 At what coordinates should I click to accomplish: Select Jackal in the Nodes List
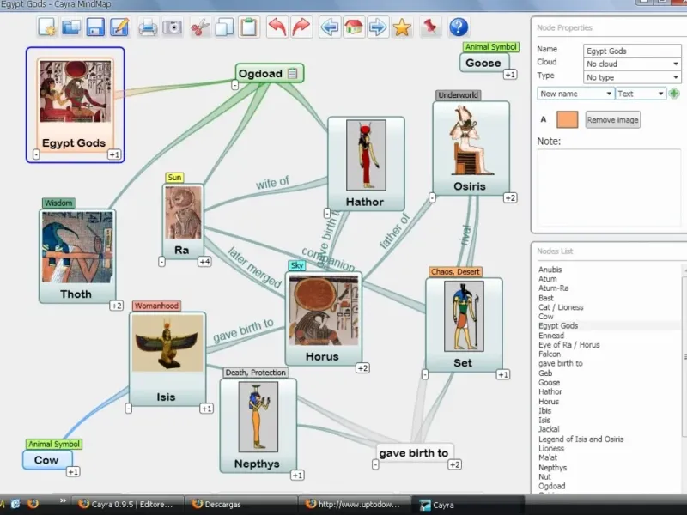coord(549,429)
